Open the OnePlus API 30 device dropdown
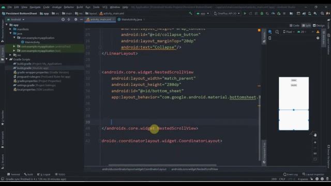 [227, 13]
